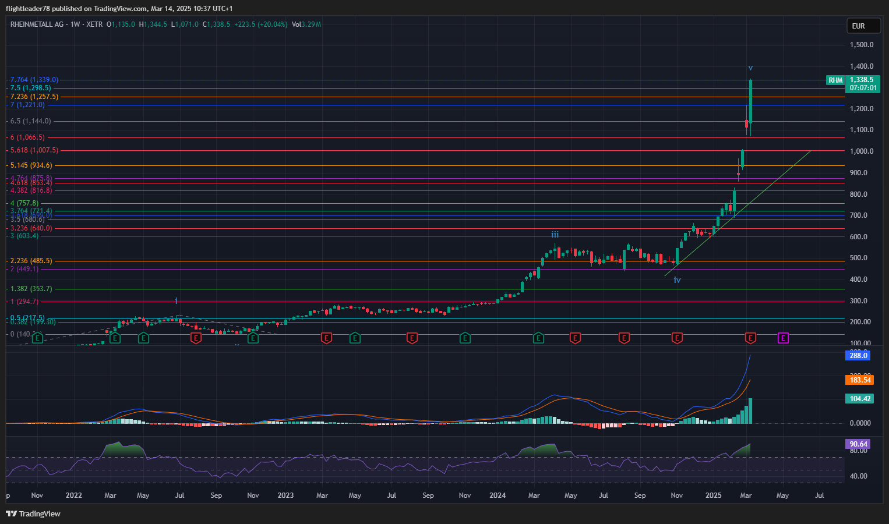
Task: Click the 1,500.0 label on the price axis
Action: 862,45
